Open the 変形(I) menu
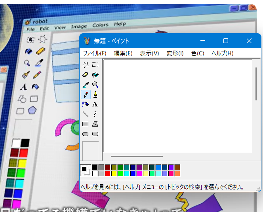Image resolution: width=263 pixels, height=212 pixels. 175,53
